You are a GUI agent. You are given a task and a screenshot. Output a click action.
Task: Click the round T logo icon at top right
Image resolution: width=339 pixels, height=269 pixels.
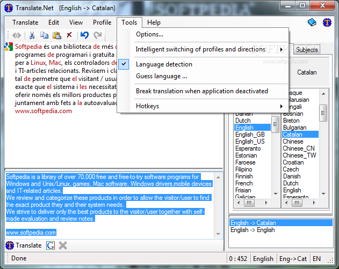[327, 23]
